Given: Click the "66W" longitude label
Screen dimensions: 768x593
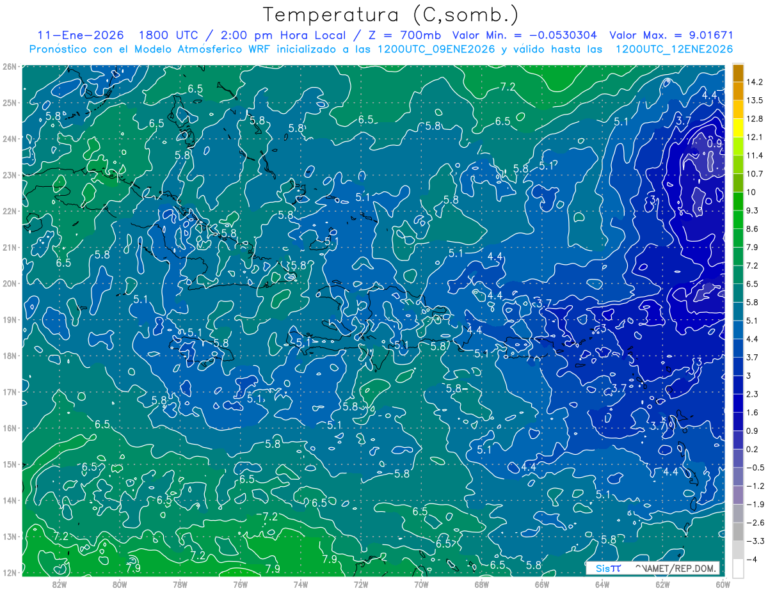Looking at the screenshot, I should coord(541,583).
